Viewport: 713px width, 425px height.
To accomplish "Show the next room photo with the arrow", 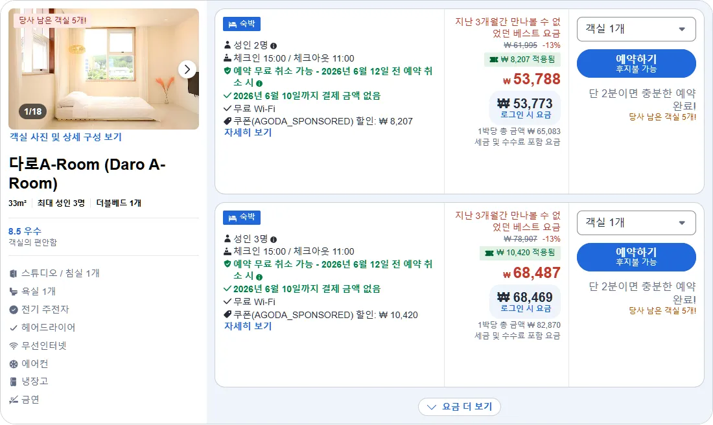I will (187, 69).
